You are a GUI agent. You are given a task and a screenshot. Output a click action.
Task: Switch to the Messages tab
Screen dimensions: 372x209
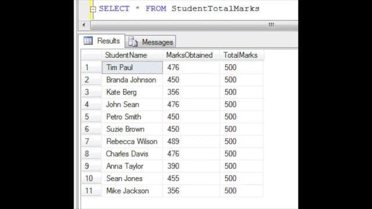151,42
